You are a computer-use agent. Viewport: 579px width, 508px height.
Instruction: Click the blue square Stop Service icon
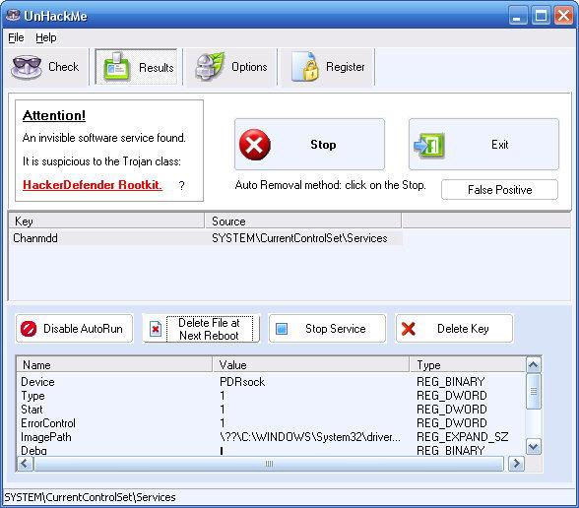pyautogui.click(x=282, y=329)
